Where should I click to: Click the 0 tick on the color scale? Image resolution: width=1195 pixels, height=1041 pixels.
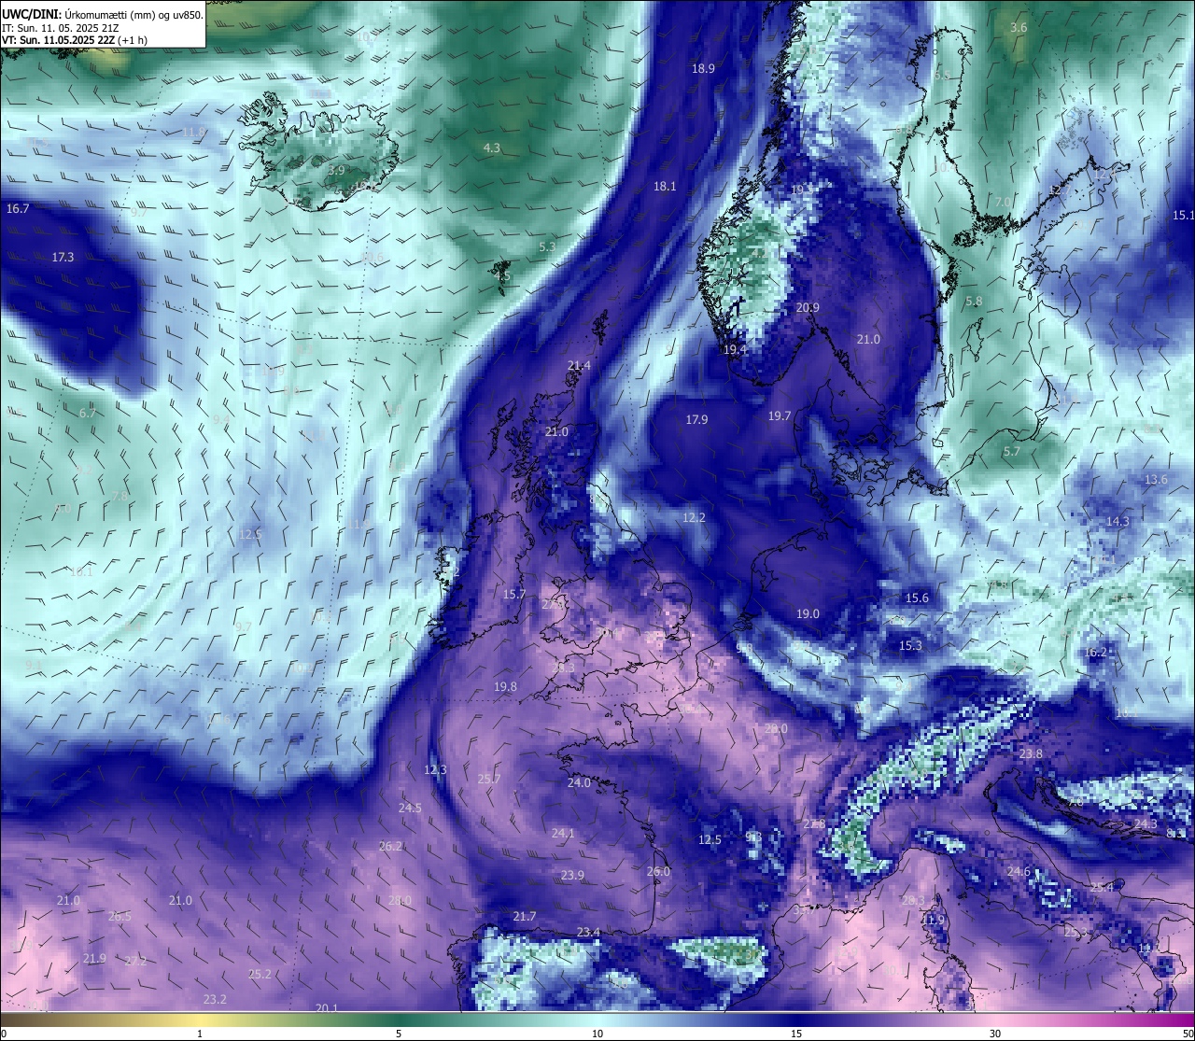4,1034
